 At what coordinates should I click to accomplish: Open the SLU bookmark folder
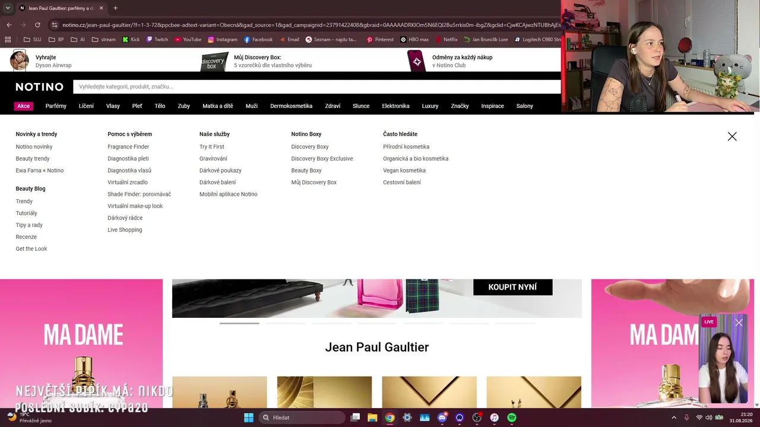click(32, 40)
